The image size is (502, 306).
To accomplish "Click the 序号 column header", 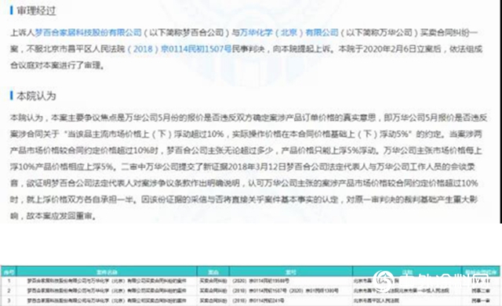I will (9, 272).
